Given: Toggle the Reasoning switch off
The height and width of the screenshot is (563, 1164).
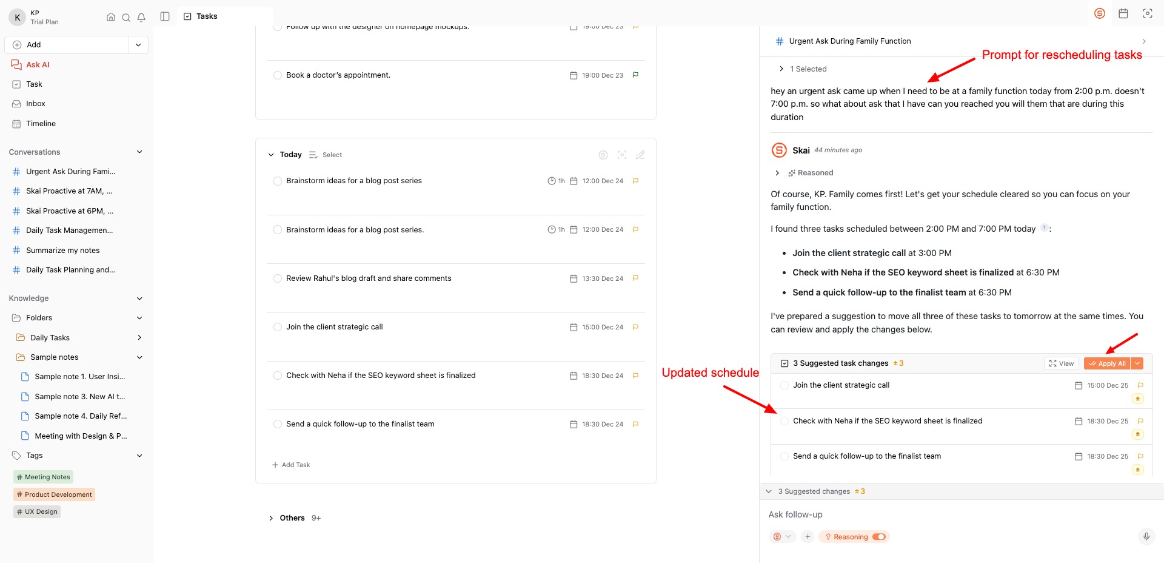Looking at the screenshot, I should 879,537.
